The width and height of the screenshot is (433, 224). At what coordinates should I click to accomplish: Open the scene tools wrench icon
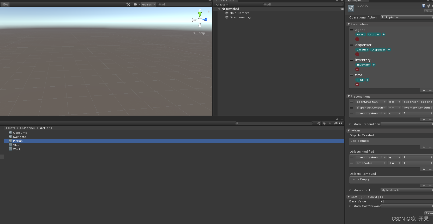[x=128, y=4]
